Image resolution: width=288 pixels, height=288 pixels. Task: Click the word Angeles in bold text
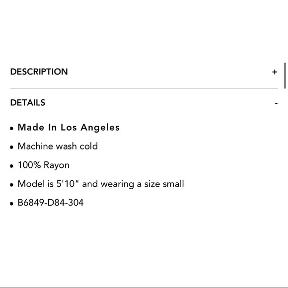(100, 128)
